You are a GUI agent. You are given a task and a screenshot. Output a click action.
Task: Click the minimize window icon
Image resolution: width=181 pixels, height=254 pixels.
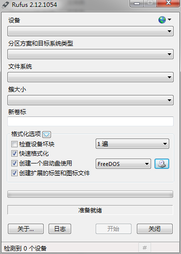pyautogui.click(x=137, y=3)
